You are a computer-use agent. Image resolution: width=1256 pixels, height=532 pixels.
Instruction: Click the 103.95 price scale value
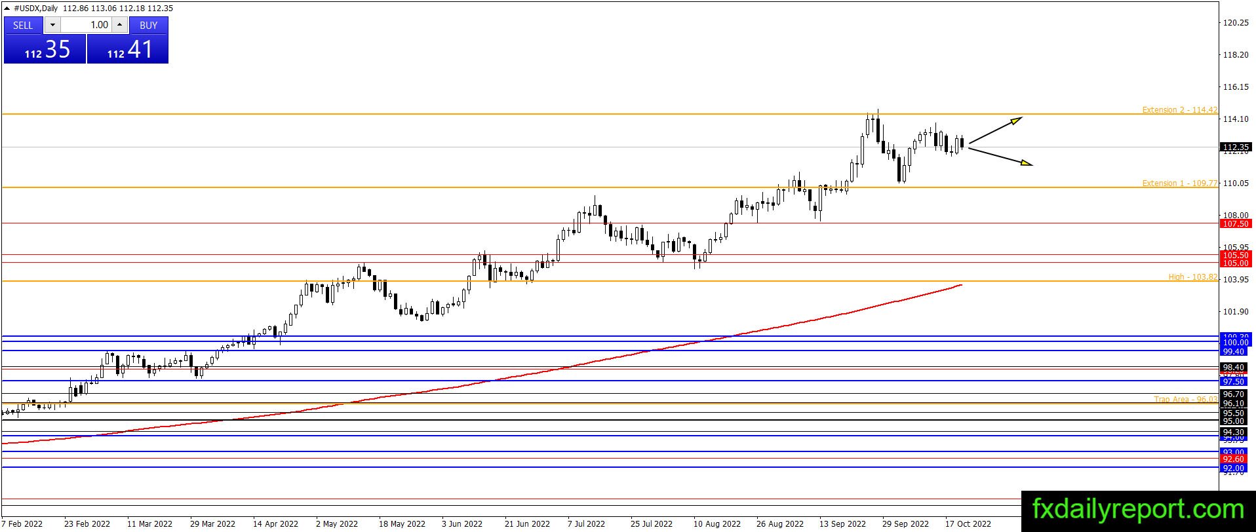[1236, 280]
